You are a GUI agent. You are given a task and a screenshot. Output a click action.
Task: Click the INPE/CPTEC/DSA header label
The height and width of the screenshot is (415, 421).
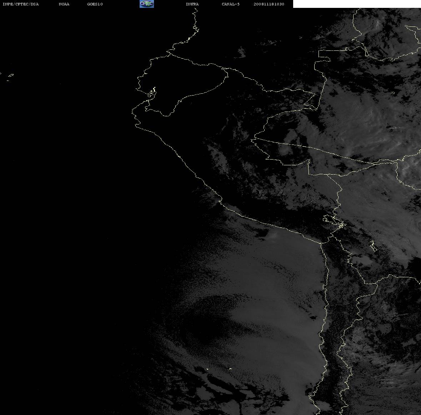(21, 4)
